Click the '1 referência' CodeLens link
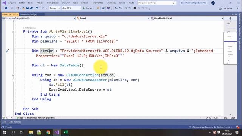Viewport: 242px width, 136px height. coord(29,28)
